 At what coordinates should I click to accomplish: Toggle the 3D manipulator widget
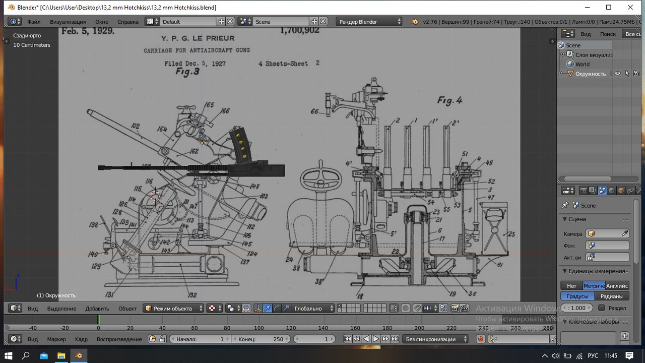point(258,309)
